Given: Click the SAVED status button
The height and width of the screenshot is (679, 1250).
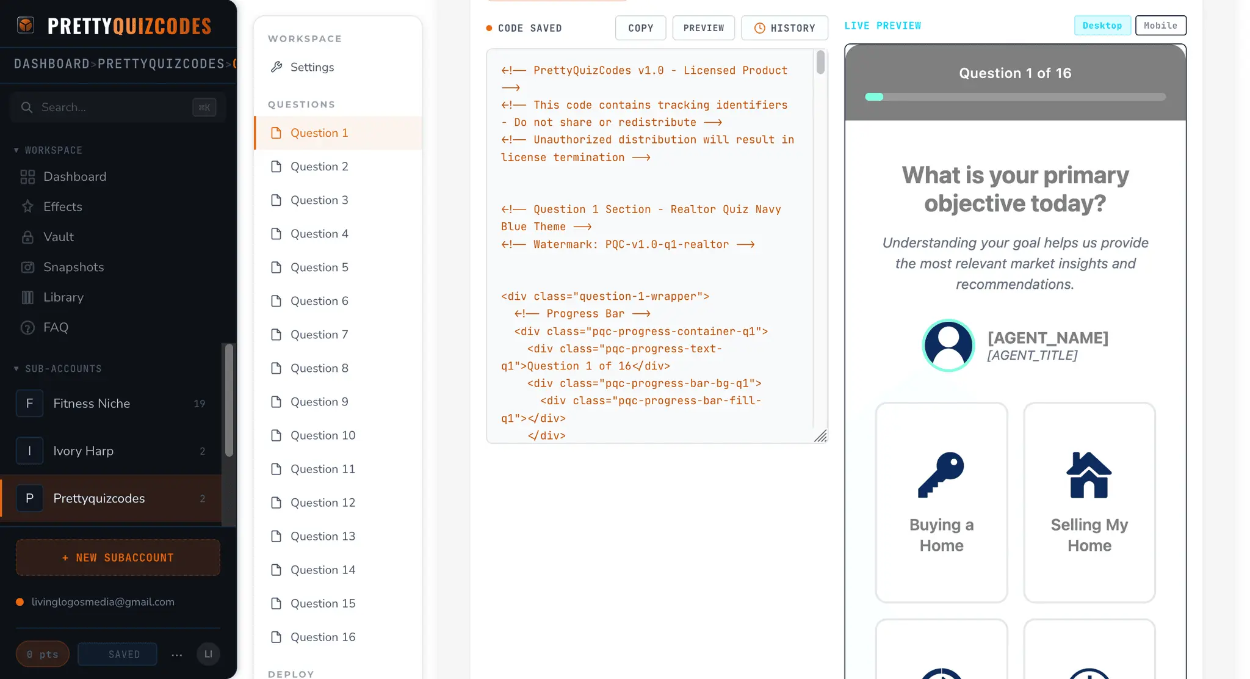Looking at the screenshot, I should [117, 655].
